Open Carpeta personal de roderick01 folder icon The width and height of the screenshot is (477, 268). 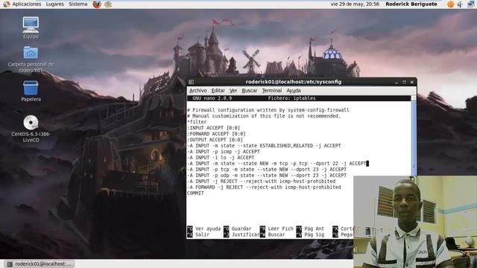click(x=31, y=53)
